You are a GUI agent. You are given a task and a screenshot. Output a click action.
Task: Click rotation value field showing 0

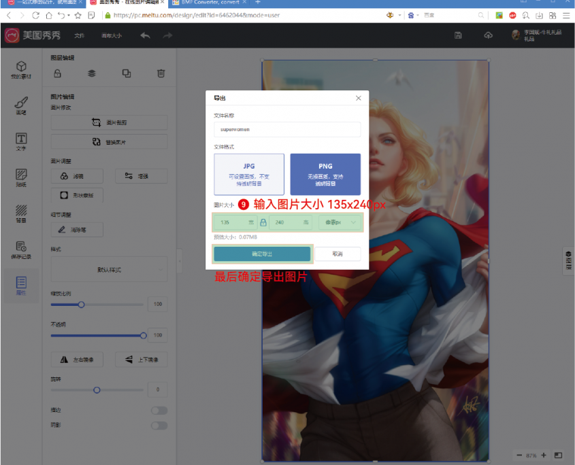click(158, 390)
